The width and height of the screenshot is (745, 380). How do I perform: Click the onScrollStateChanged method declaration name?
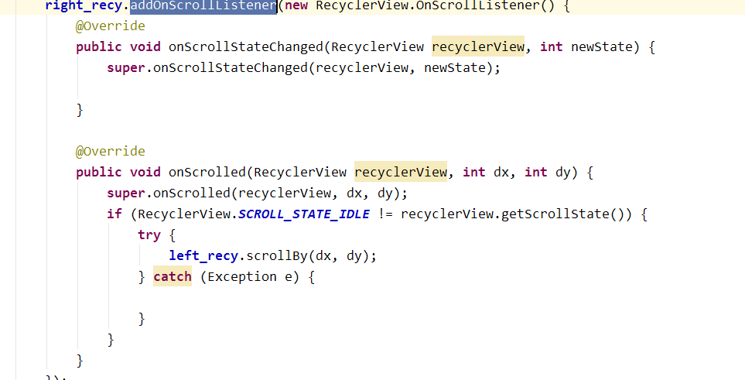click(246, 46)
